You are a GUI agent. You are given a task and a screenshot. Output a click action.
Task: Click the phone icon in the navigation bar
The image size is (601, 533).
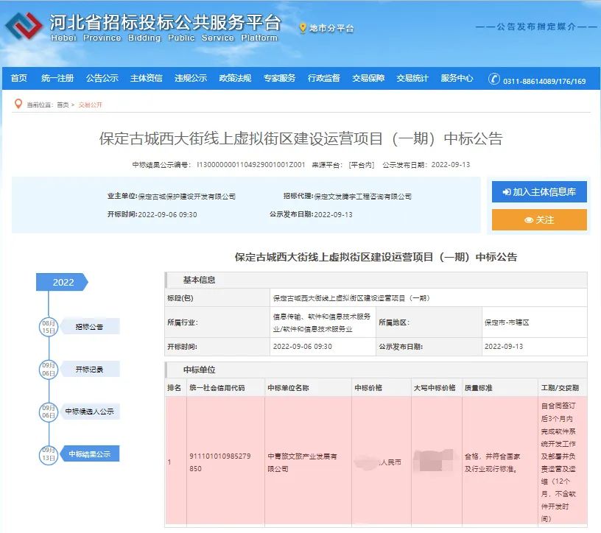[x=493, y=79]
